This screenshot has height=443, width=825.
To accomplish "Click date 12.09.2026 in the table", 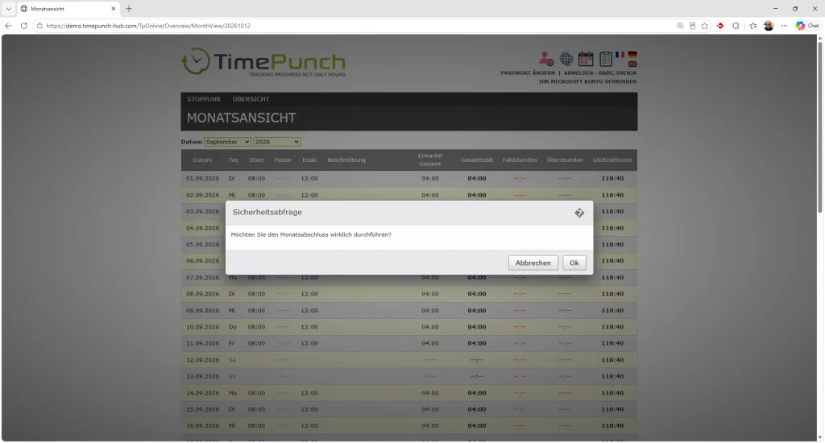I will pos(202,360).
